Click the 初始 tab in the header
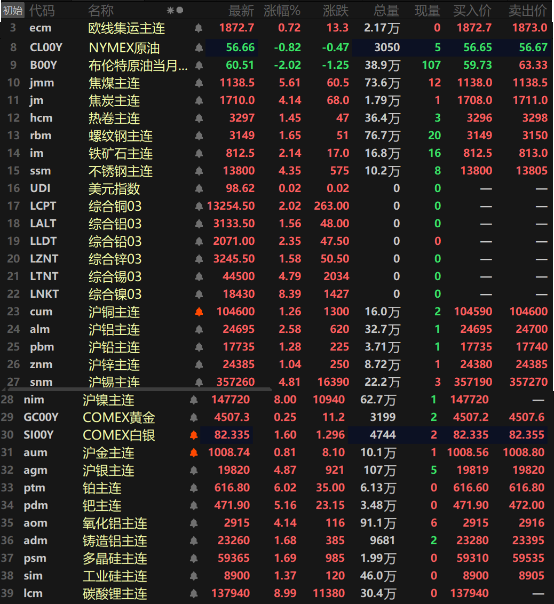The width and height of the screenshot is (554, 604). (12, 10)
